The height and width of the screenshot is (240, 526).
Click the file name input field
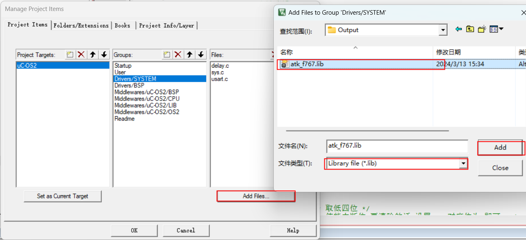(x=397, y=146)
